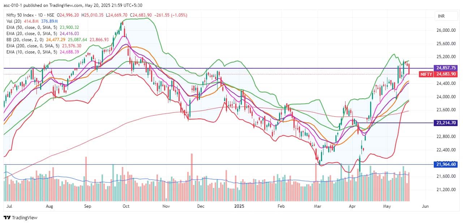This screenshot has height=224, width=463.
Task: Click the 21,964.60 horizontal line price label
Action: (446, 164)
